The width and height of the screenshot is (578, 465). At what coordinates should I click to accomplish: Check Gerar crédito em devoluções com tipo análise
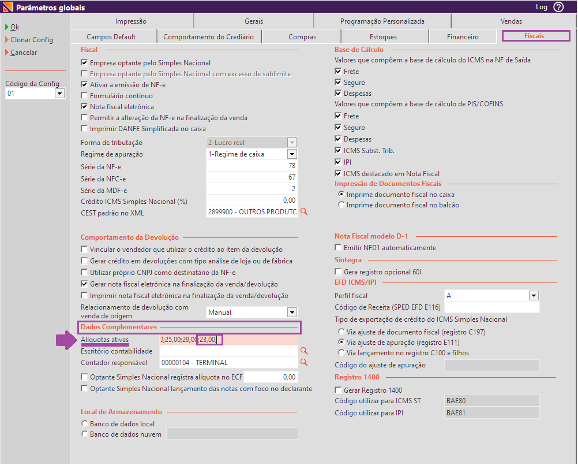coord(84,261)
